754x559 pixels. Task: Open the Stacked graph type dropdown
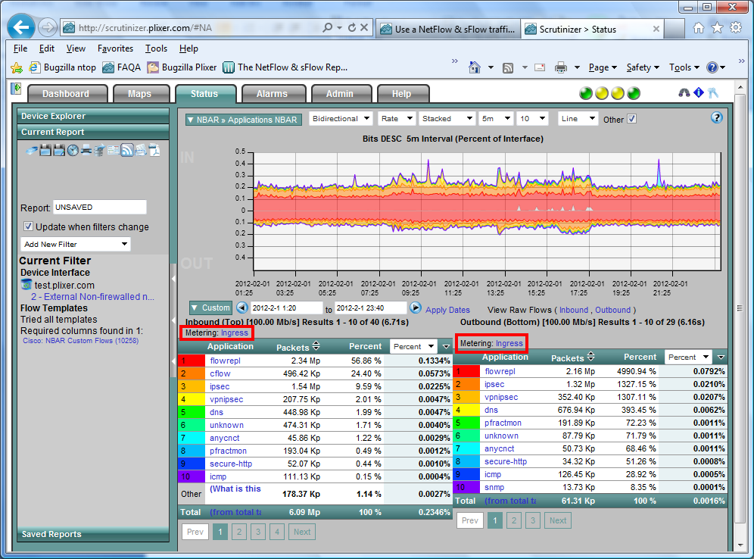point(445,119)
